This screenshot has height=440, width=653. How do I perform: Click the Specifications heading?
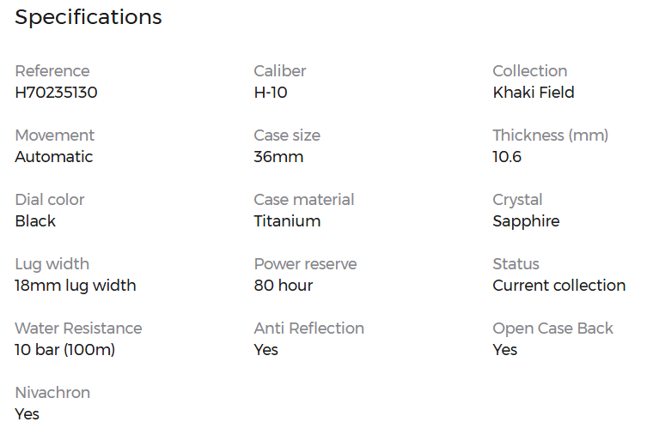pos(88,18)
